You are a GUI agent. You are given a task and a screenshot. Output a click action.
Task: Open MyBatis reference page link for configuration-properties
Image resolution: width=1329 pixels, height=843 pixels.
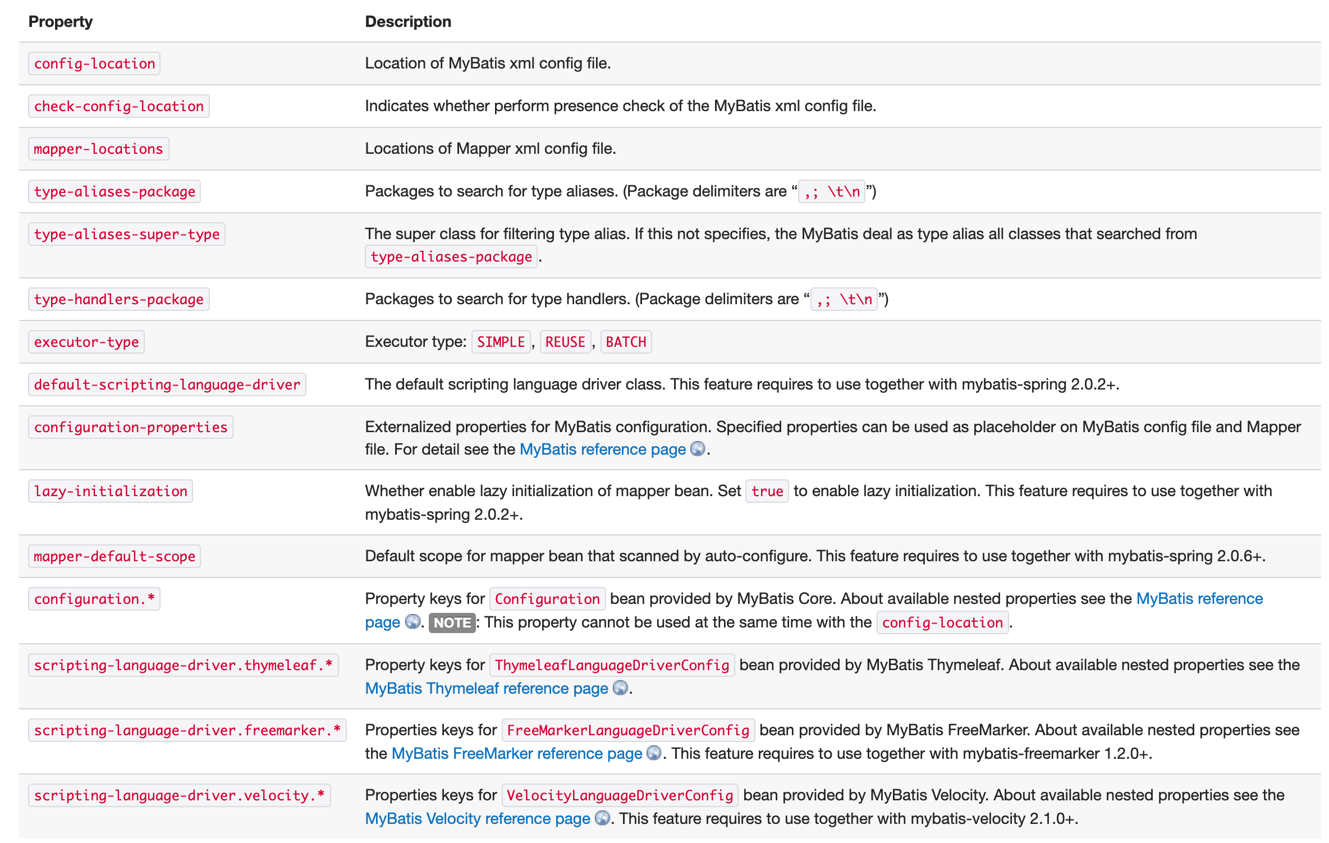pyautogui.click(x=603, y=450)
